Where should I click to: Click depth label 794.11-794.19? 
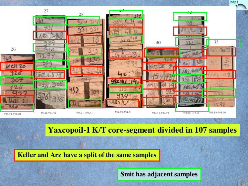pyautogui.click(x=161, y=113)
